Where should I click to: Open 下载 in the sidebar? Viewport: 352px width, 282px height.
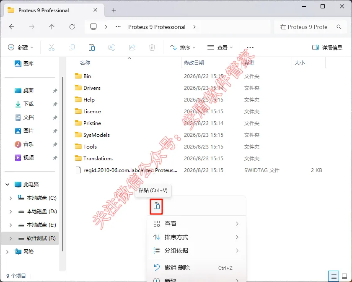24,104
